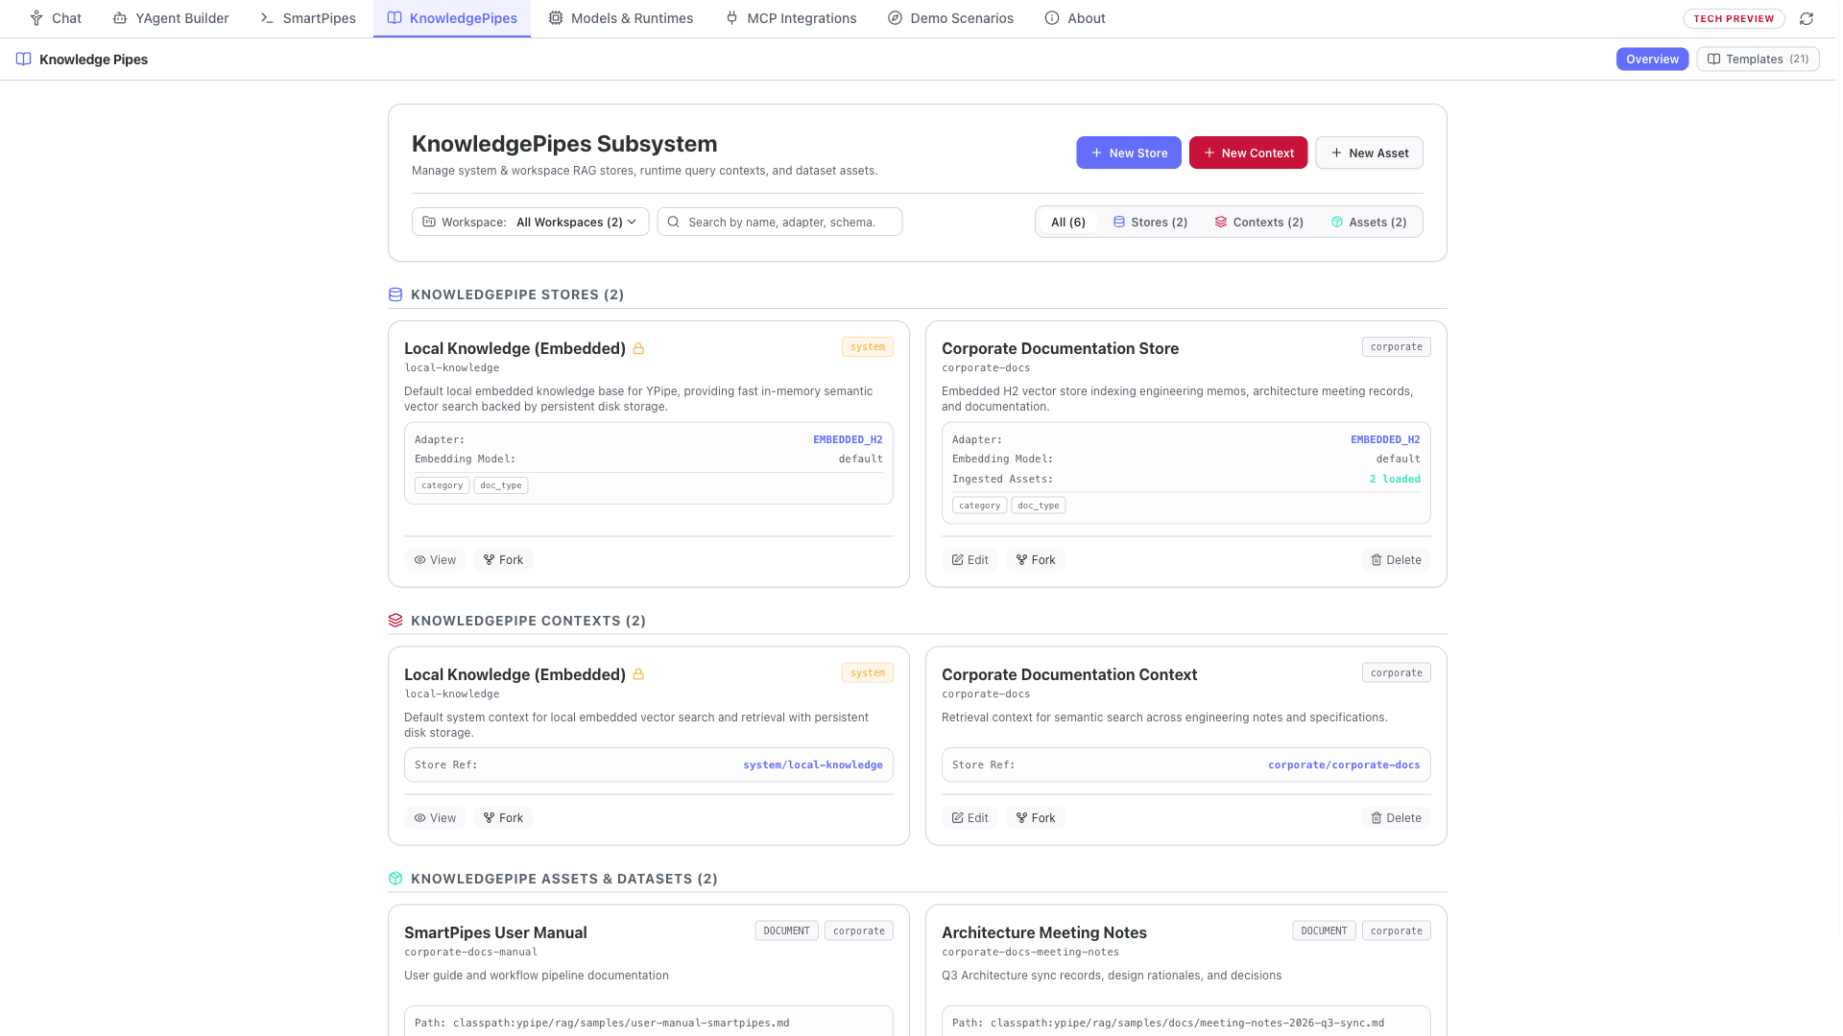The image size is (1843, 1036).
Task: Follow the corporate/corporate-docs store reference link
Action: click(1344, 765)
